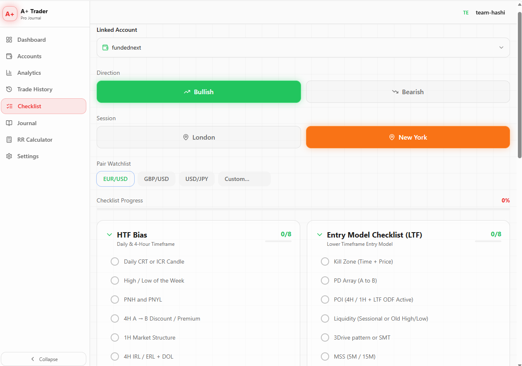Click the Dashboard grid icon in sidebar
Image resolution: width=522 pixels, height=366 pixels.
coord(9,40)
